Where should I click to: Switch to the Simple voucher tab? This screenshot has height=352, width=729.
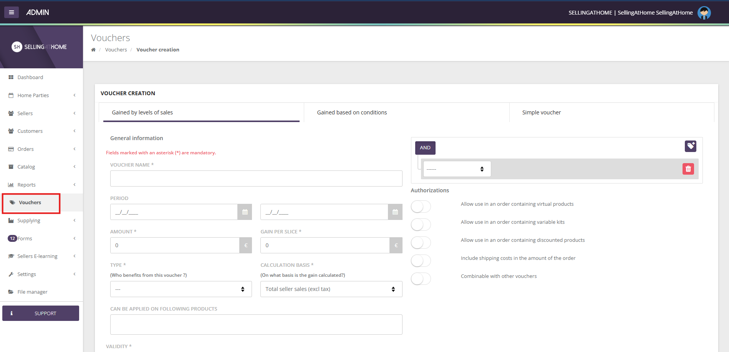pyautogui.click(x=541, y=112)
